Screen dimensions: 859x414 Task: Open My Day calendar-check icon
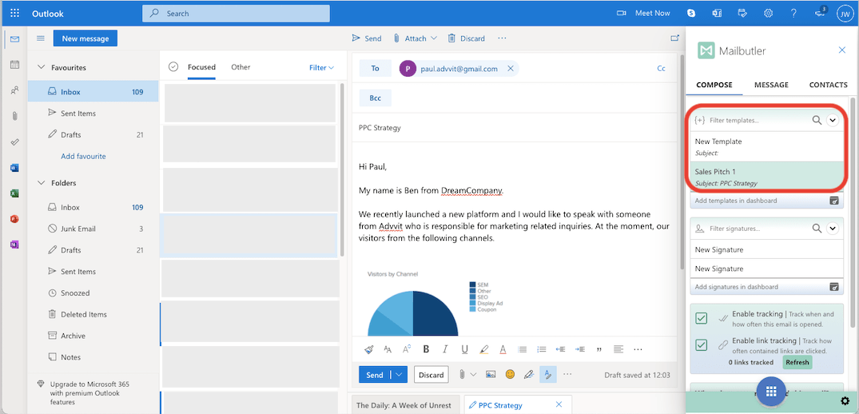[x=742, y=13]
